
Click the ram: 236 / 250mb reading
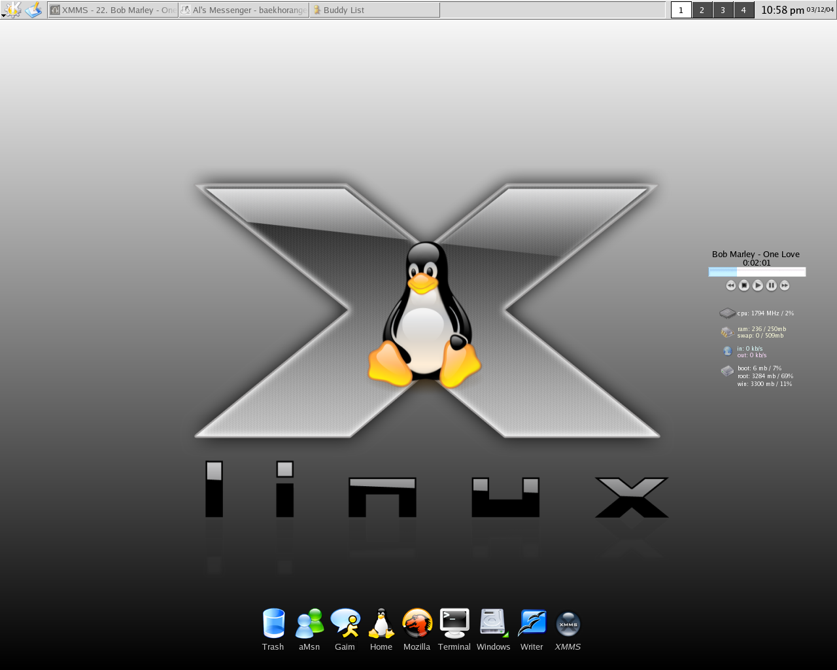[762, 329]
